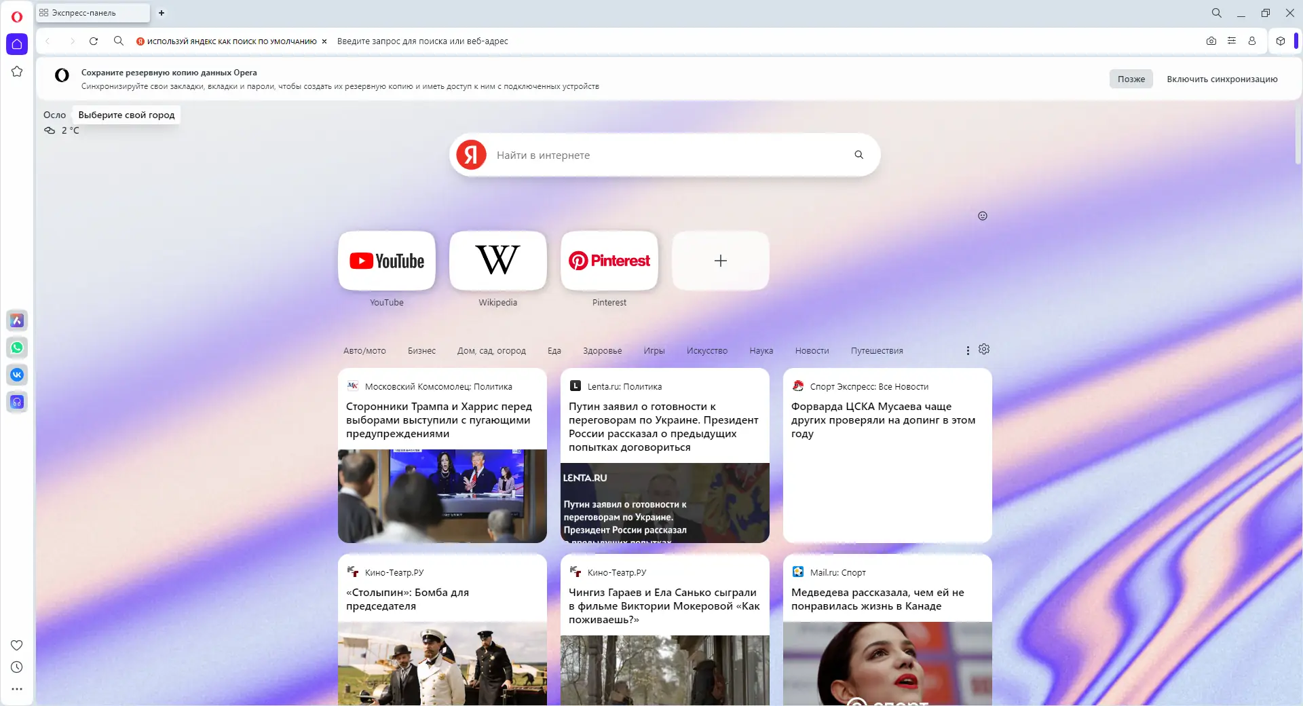Screen dimensions: 1303x706
Task: Add a new speed dial site
Action: tap(721, 261)
